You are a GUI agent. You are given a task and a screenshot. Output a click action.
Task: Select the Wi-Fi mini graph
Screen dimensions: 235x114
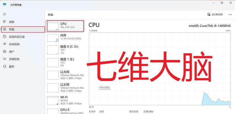(53, 101)
